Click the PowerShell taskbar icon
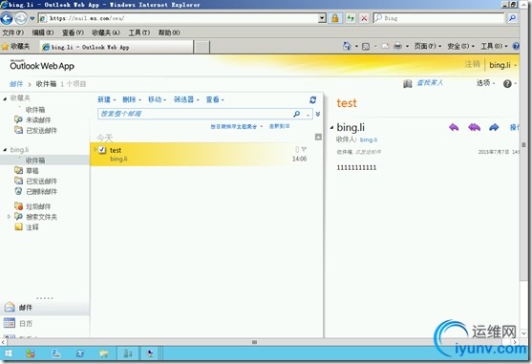The image size is (532, 364). pos(79,353)
